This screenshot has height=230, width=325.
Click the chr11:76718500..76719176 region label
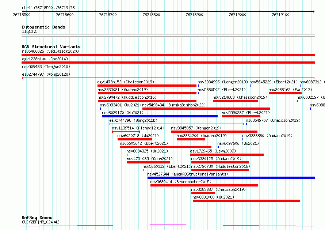click(48, 8)
